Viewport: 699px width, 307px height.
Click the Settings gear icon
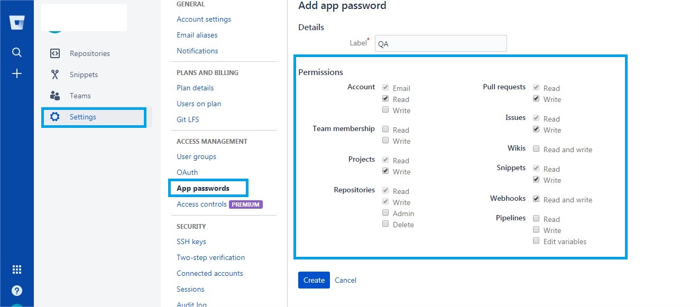click(55, 117)
